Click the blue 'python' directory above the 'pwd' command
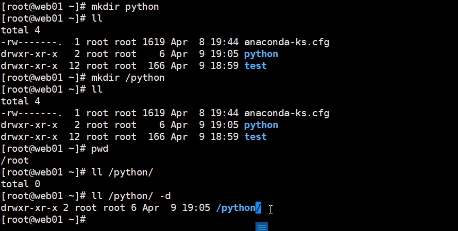The width and height of the screenshot is (458, 231). (x=261, y=125)
